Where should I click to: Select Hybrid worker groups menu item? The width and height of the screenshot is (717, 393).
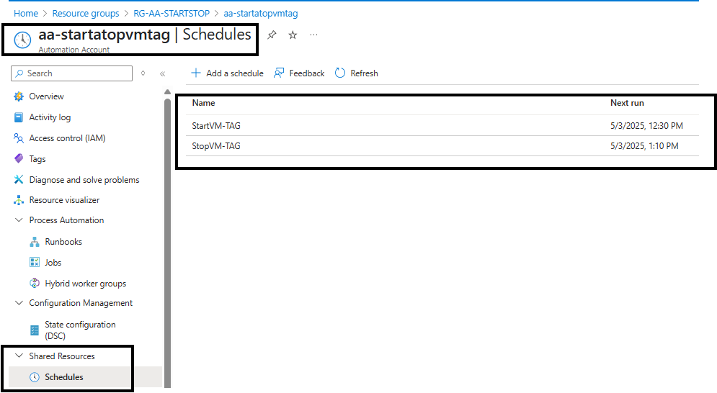coord(85,284)
